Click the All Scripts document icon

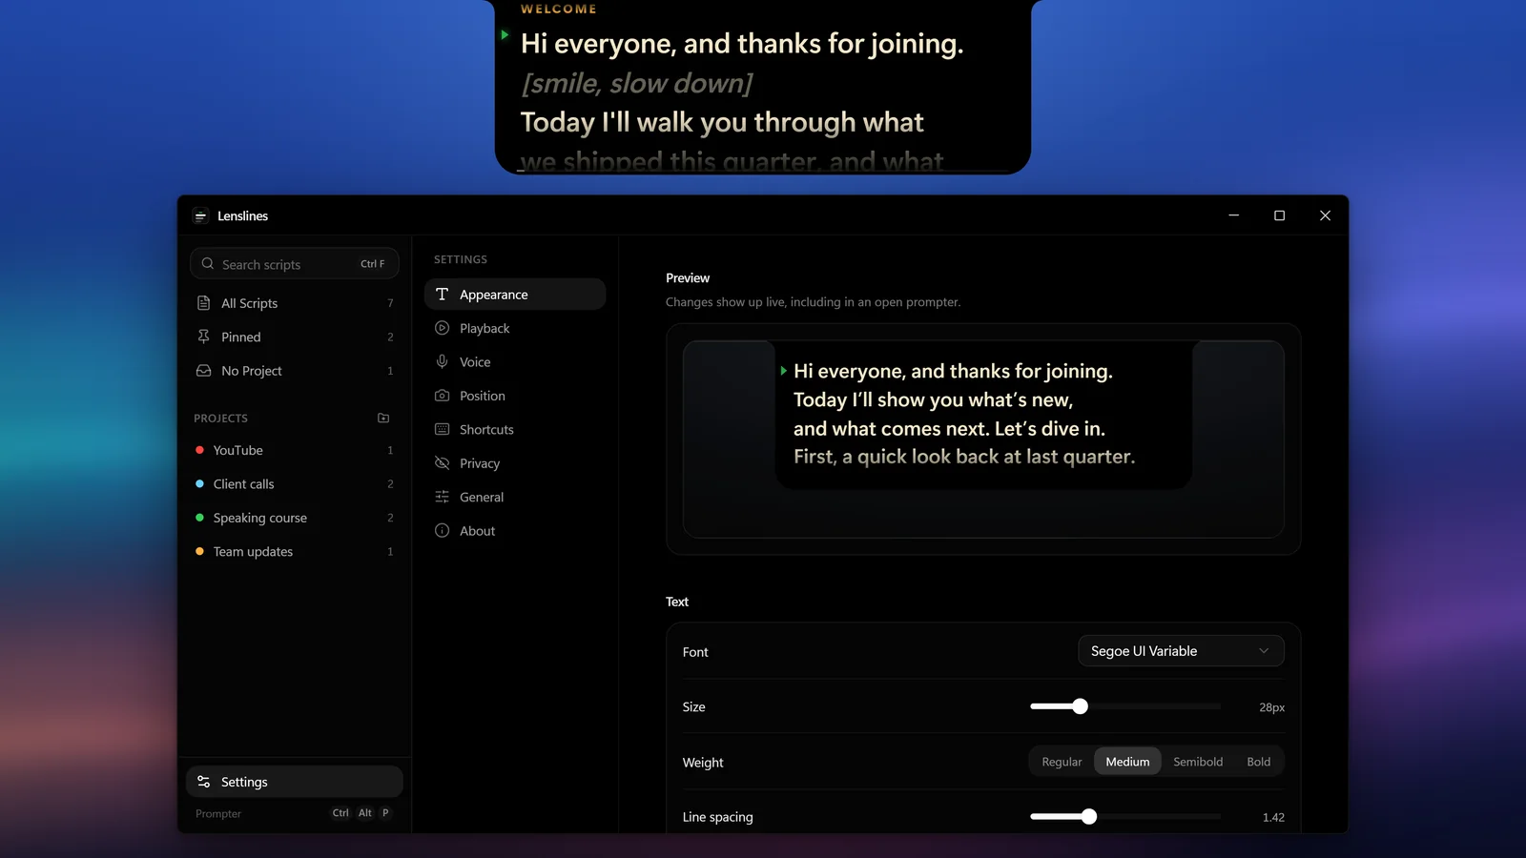[x=203, y=303]
